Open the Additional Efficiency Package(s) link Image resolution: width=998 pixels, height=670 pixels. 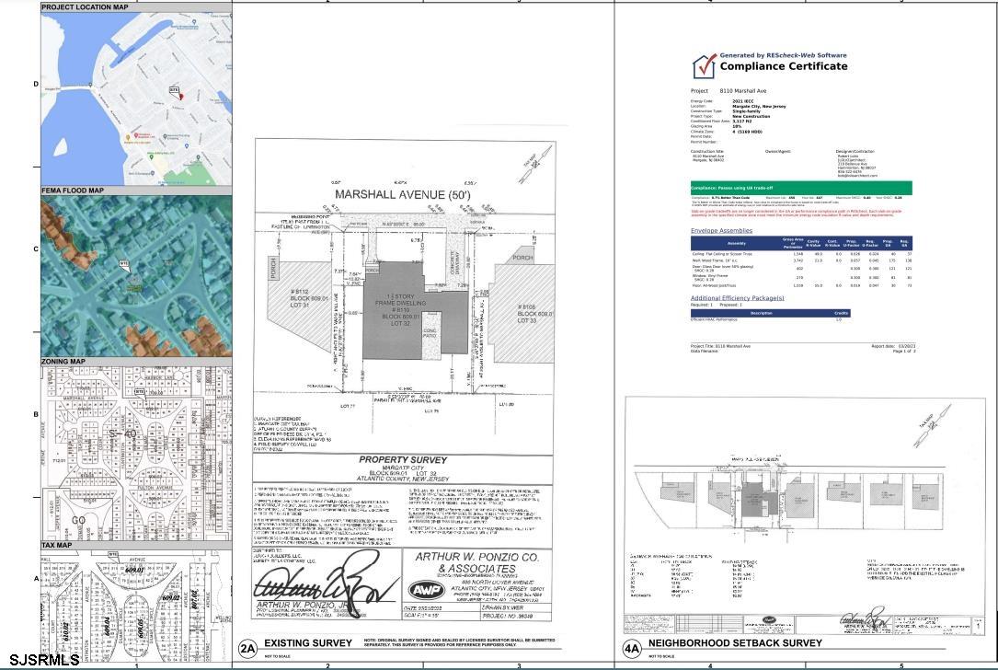[737, 298]
